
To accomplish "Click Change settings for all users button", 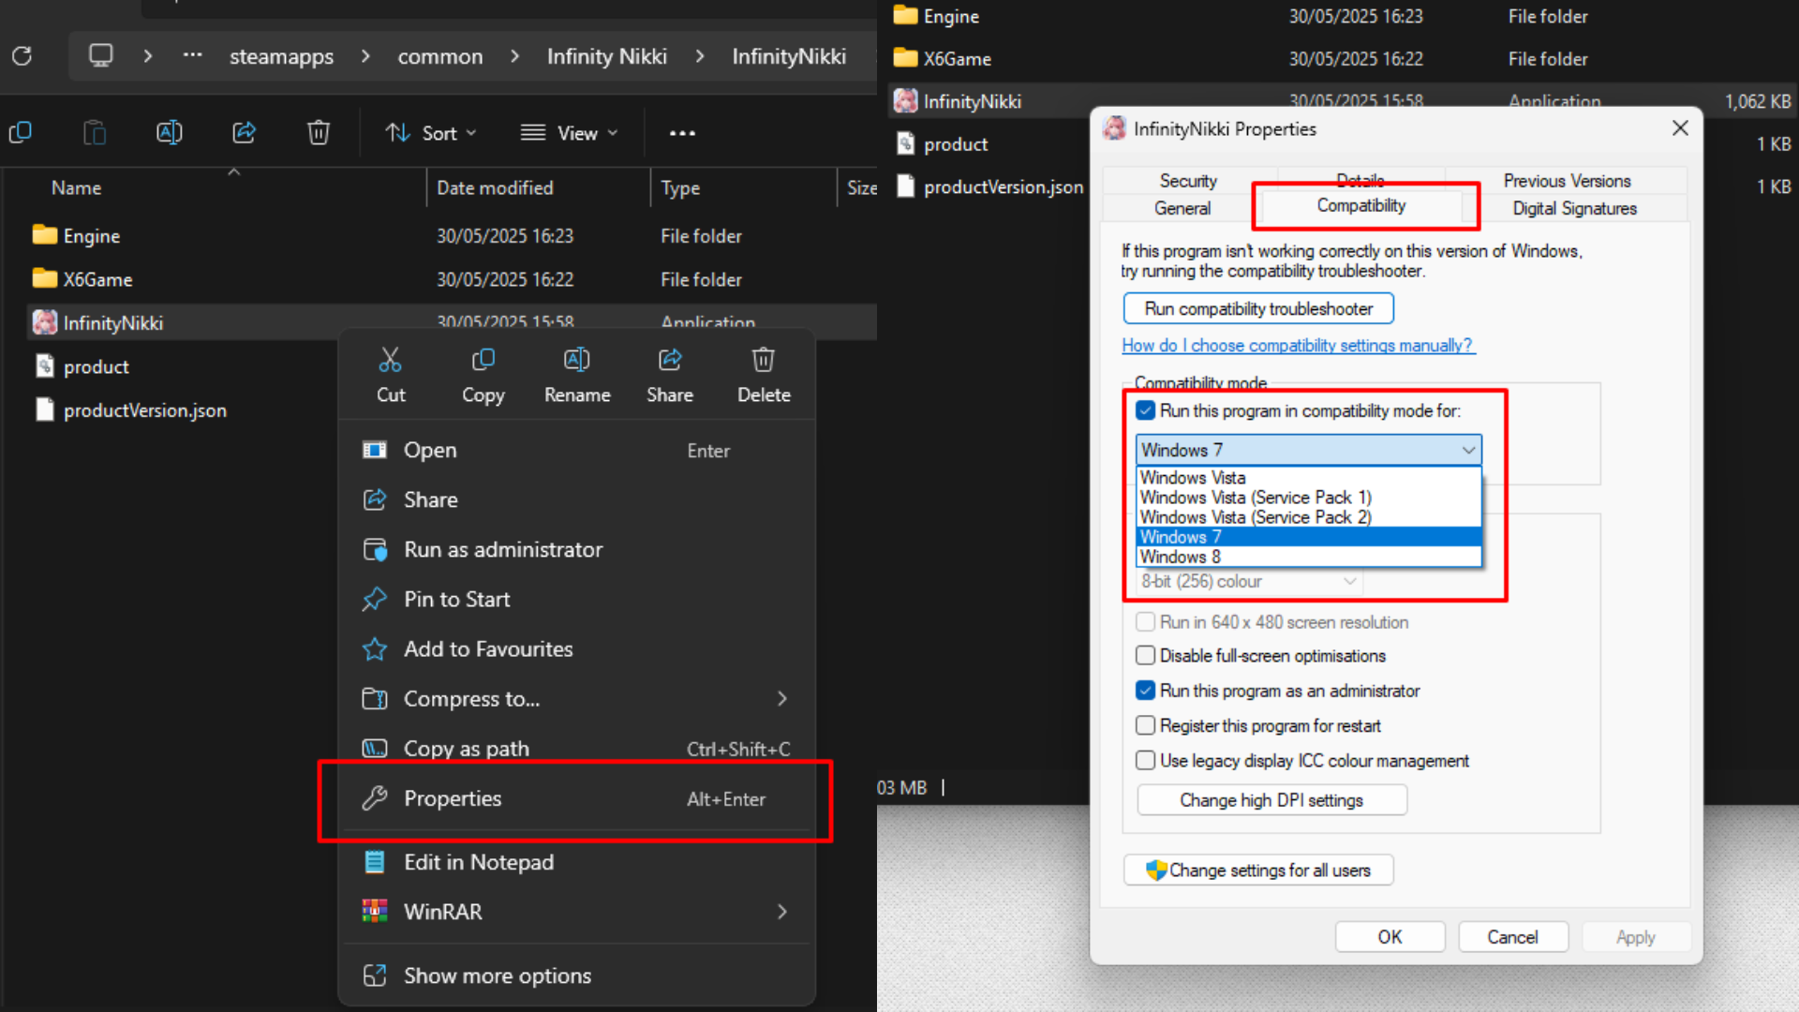I will point(1258,871).
